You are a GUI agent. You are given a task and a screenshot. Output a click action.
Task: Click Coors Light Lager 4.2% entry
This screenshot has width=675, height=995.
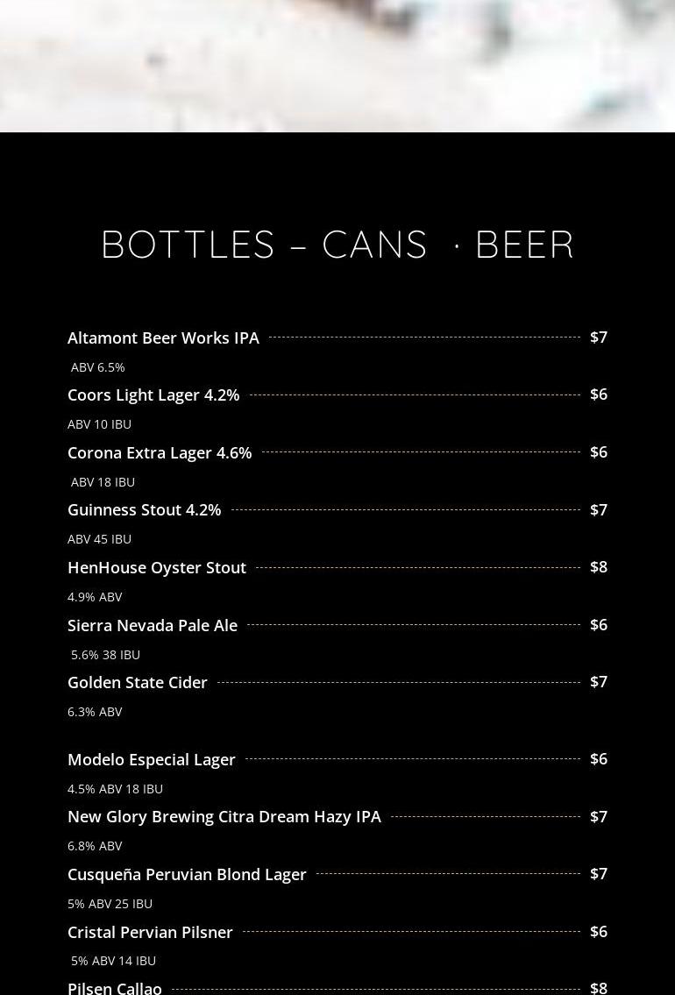[x=153, y=394]
